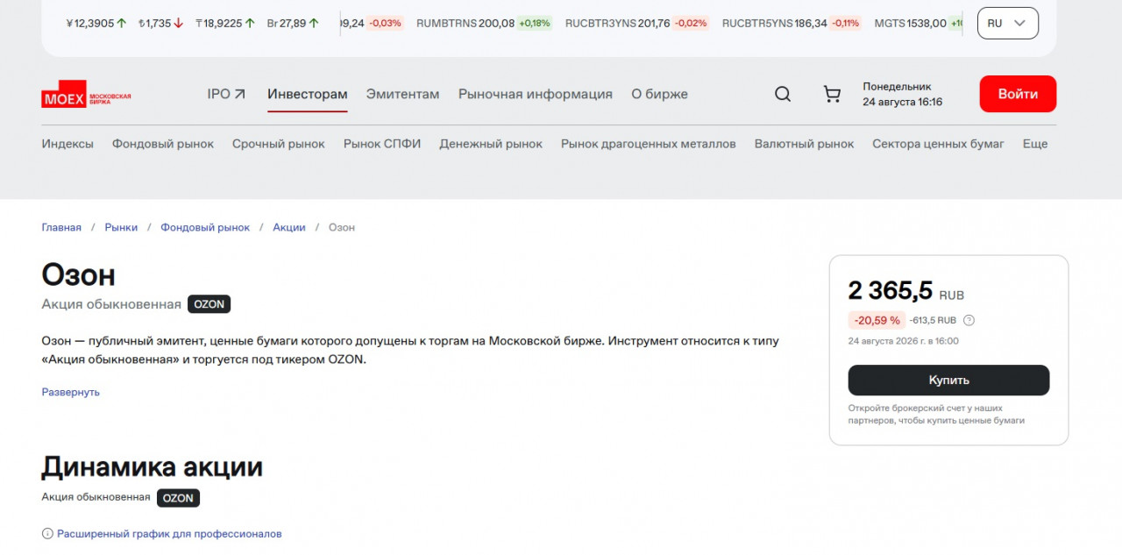
Task: Go to Рынок СПФИ in the submenu
Action: click(382, 144)
